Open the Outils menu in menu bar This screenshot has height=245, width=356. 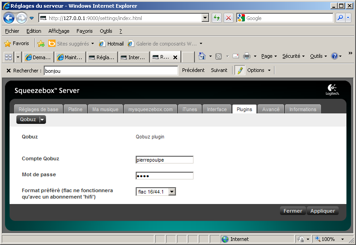(x=106, y=31)
